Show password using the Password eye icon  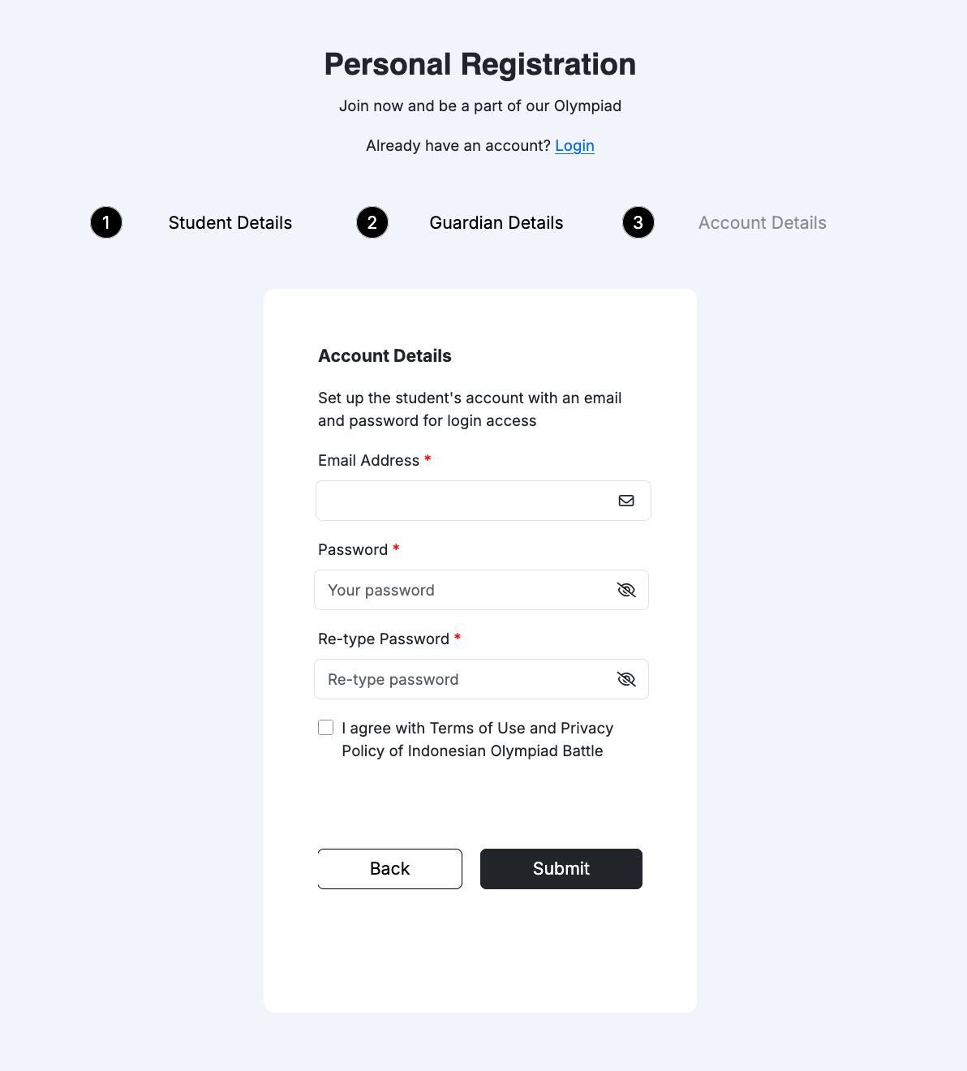point(626,590)
